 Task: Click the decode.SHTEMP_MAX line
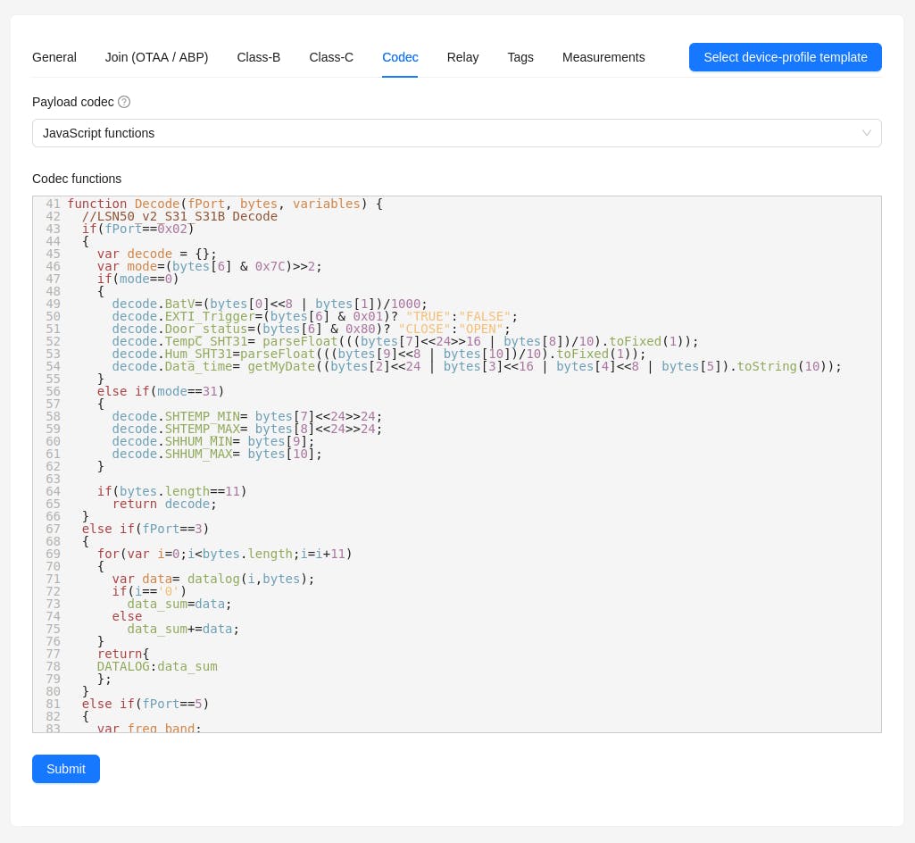[247, 429]
